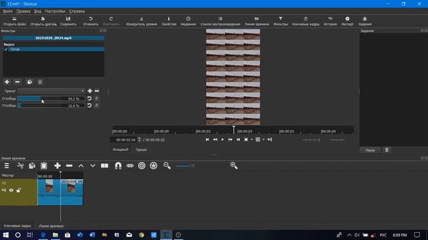Show the Недавние recent files panel

click(x=188, y=21)
